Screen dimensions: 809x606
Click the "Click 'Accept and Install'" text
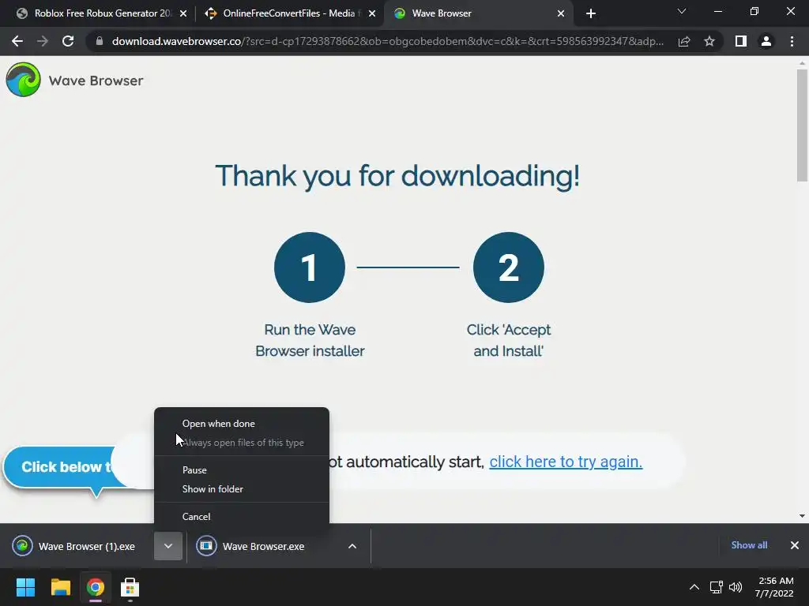(x=508, y=340)
